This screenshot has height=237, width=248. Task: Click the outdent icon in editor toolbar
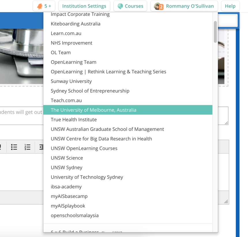(41, 147)
